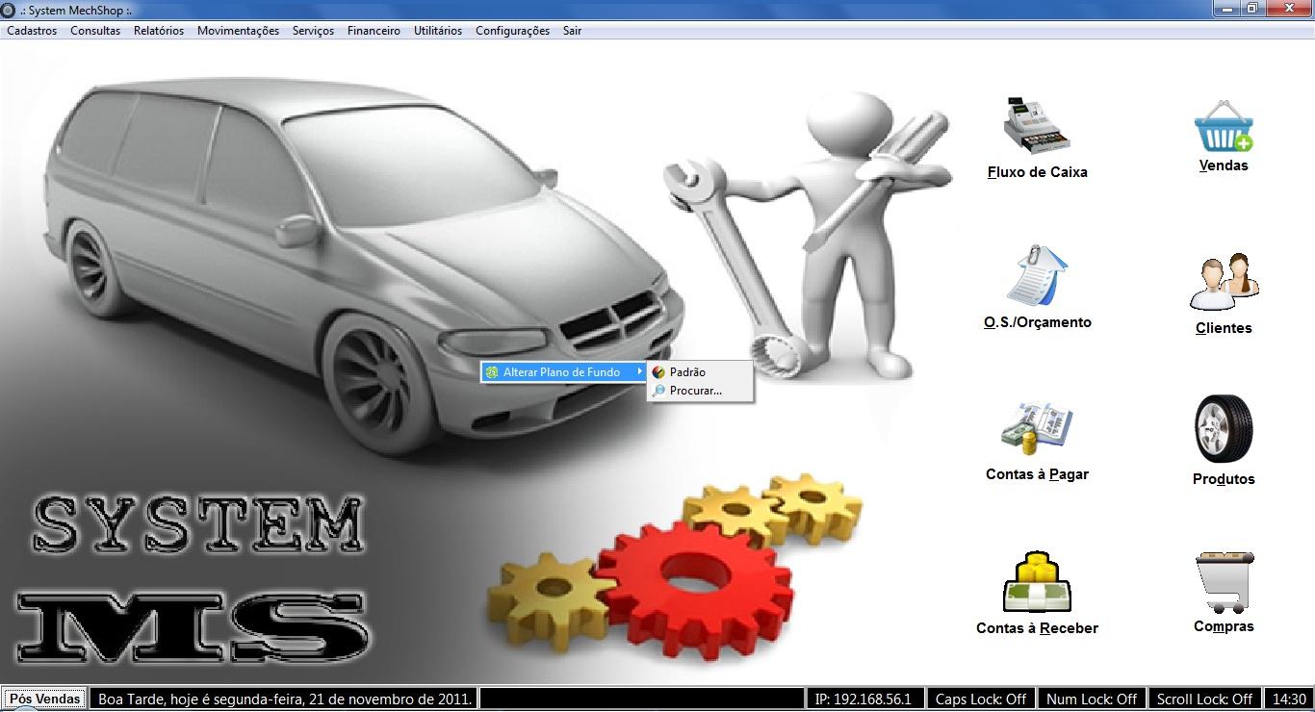Open the Fluxo de Caixa cash register icon
The height and width of the screenshot is (712, 1315).
tap(1037, 128)
